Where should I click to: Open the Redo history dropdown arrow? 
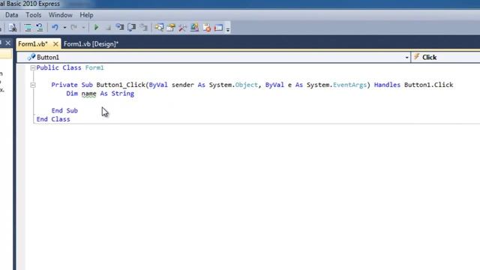tap(83, 28)
